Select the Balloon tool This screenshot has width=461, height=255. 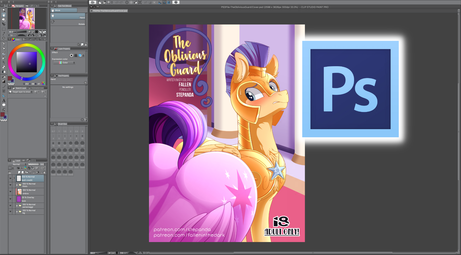click(4, 105)
